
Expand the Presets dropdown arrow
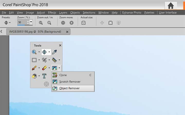click(x=10, y=22)
